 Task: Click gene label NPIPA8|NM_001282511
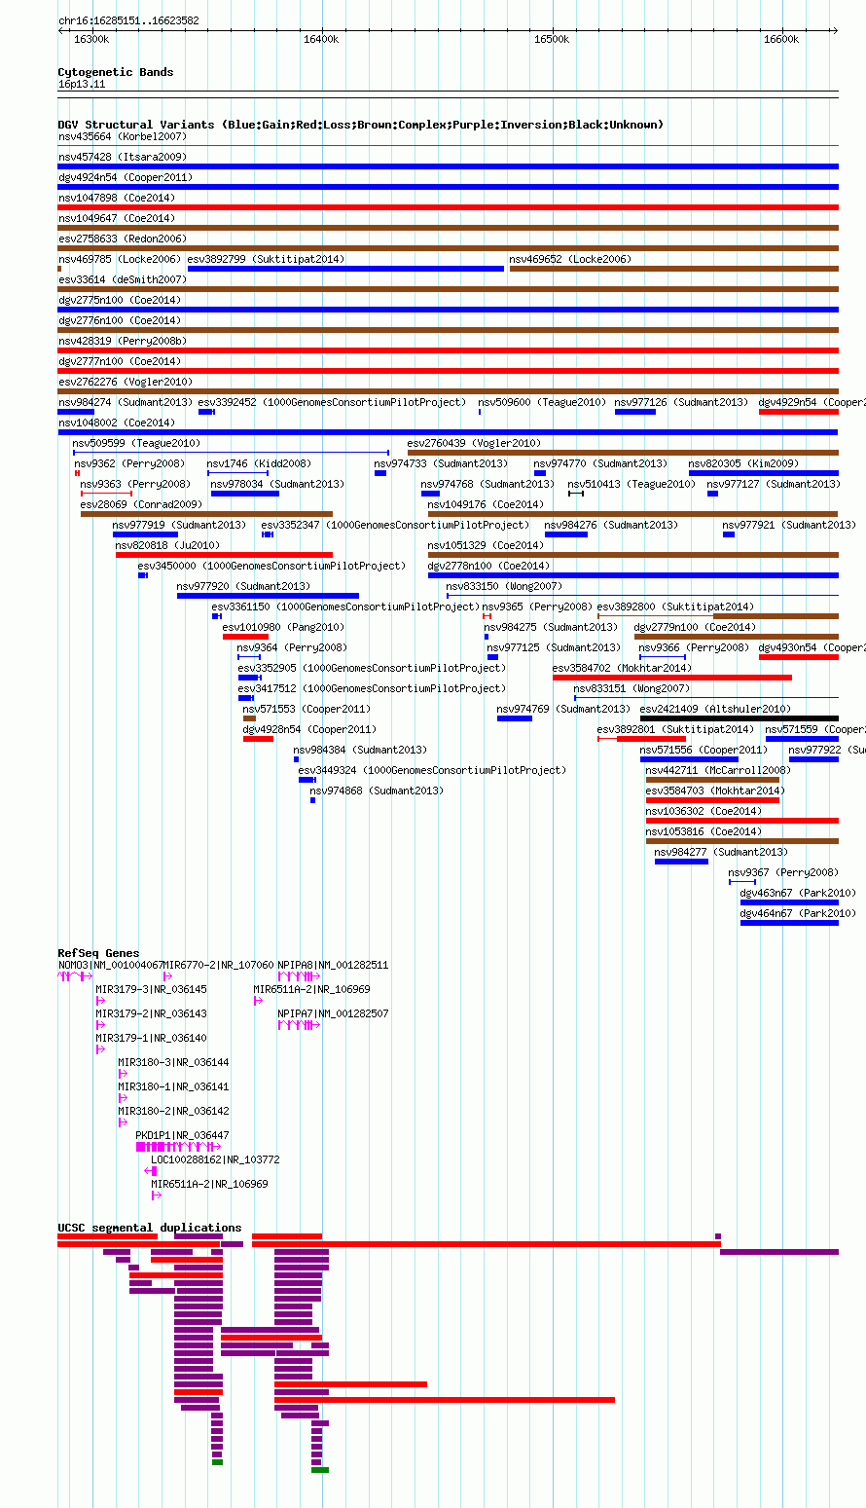[x=333, y=965]
